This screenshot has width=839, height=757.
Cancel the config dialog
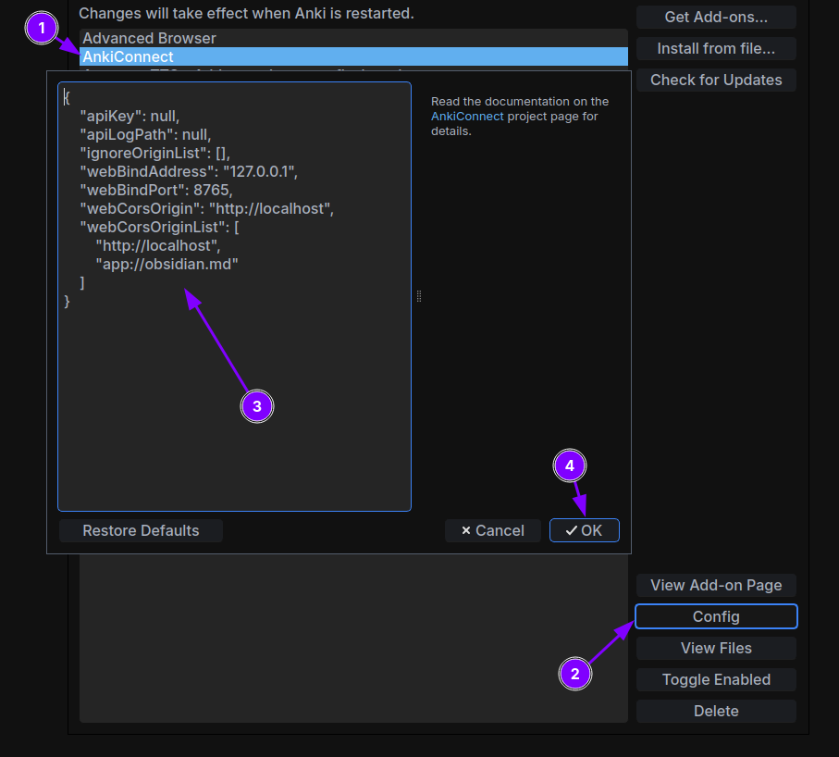493,530
